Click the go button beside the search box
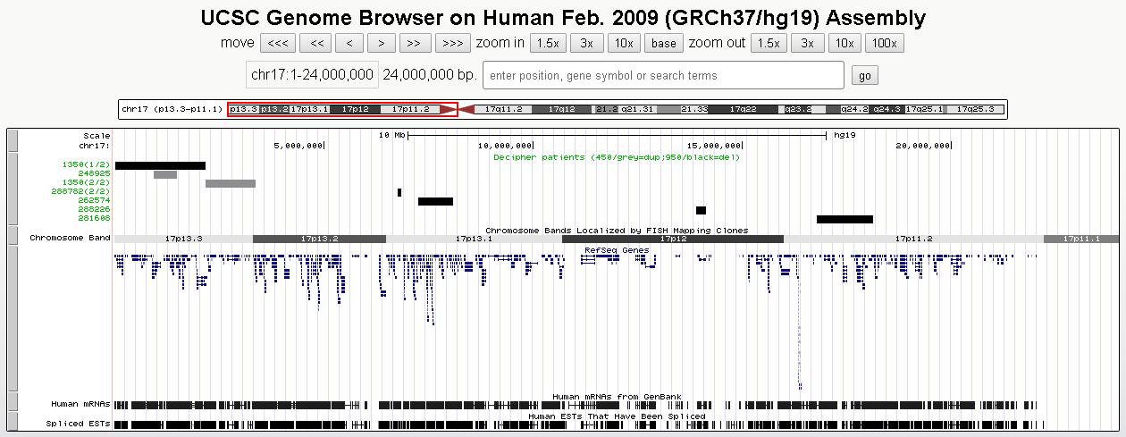This screenshot has width=1126, height=437. [864, 76]
